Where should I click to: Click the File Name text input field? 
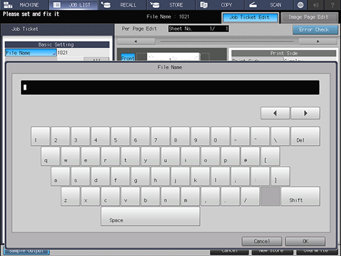[x=170, y=88]
